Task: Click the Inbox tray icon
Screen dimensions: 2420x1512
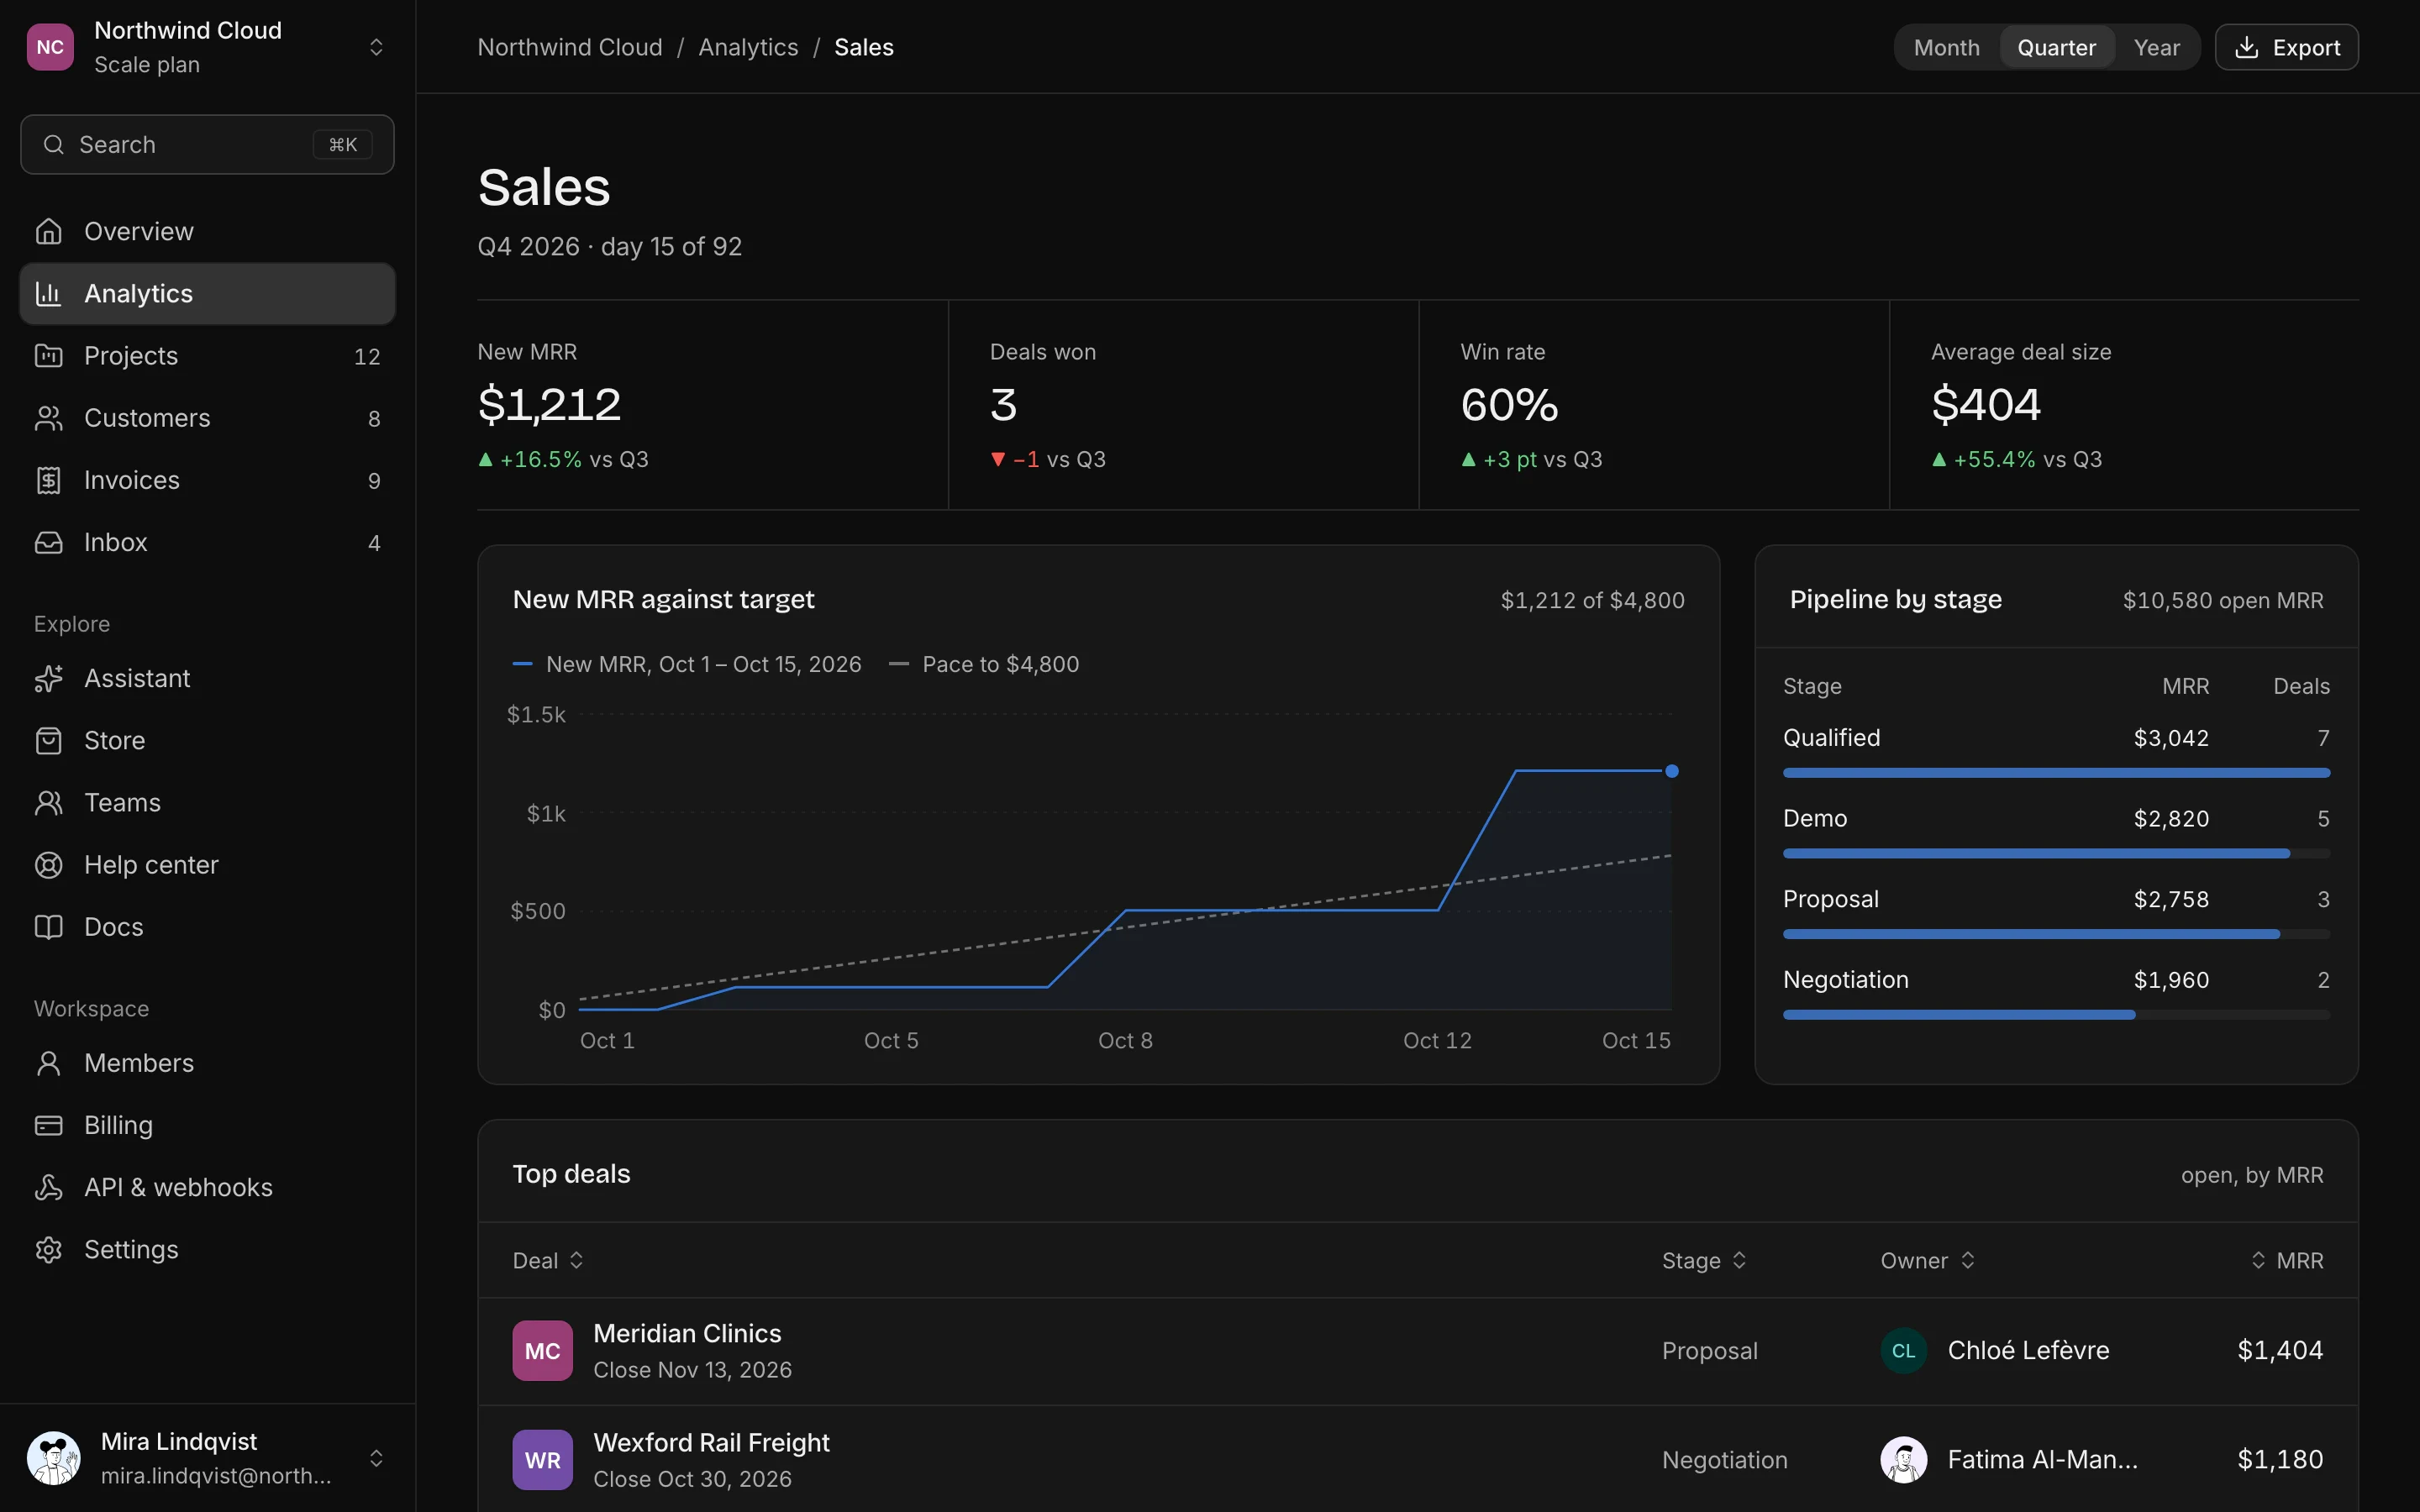Action: click(x=48, y=542)
